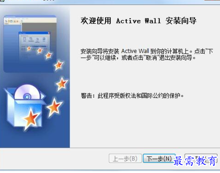The image size is (220, 173).
Task: Click the cancel button behind the watermark
Action: tap(201, 158)
